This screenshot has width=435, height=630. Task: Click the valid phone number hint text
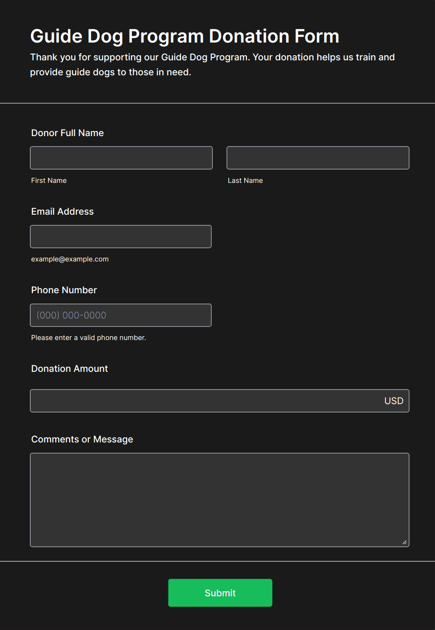[x=88, y=338]
